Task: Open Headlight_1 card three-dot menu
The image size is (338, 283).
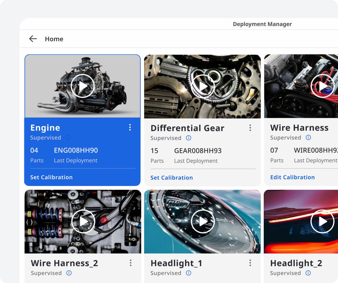Action: click(x=250, y=263)
